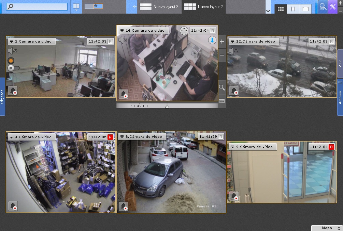Zoom in with the plus button on camera 16
The image size is (343, 231).
(x=222, y=42)
